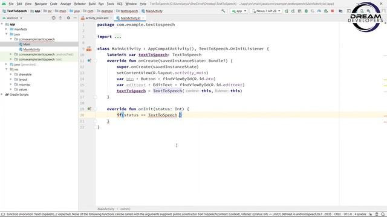Click the TextToSpeech project breadcrumb
This screenshot has height=217, width=387.
[15, 11]
